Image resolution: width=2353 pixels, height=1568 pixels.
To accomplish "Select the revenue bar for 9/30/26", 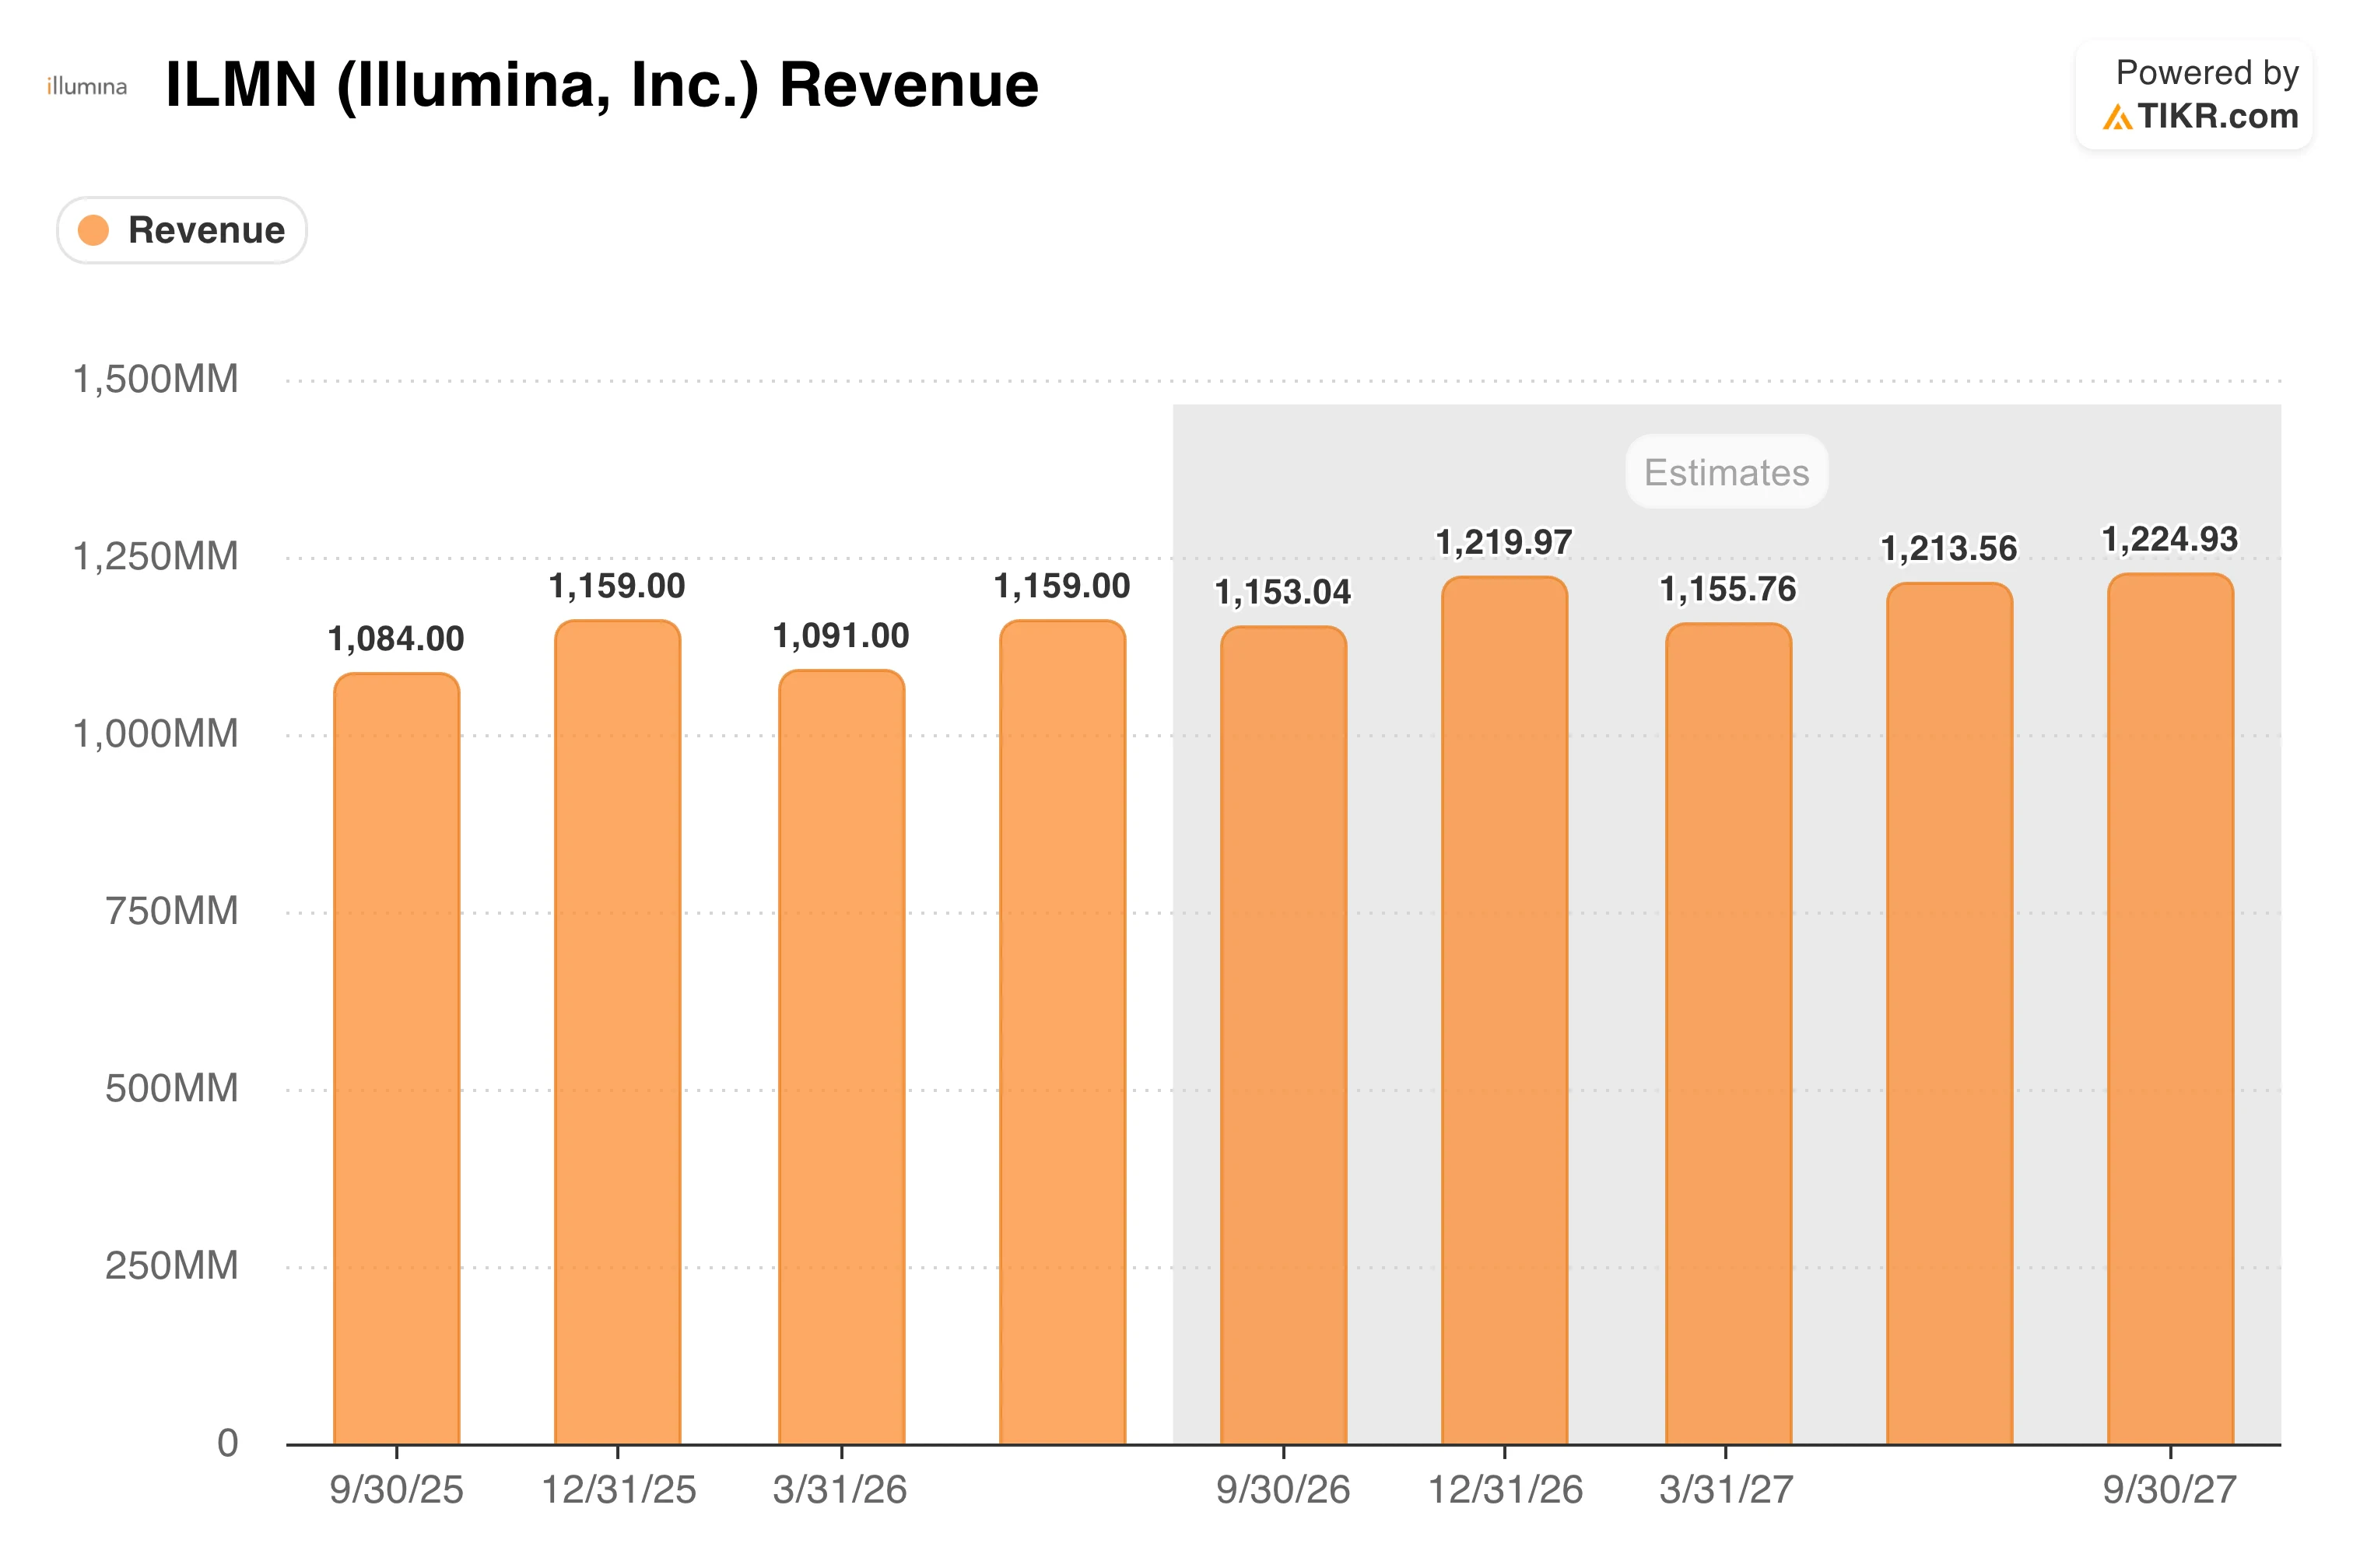I will tap(1284, 1035).
